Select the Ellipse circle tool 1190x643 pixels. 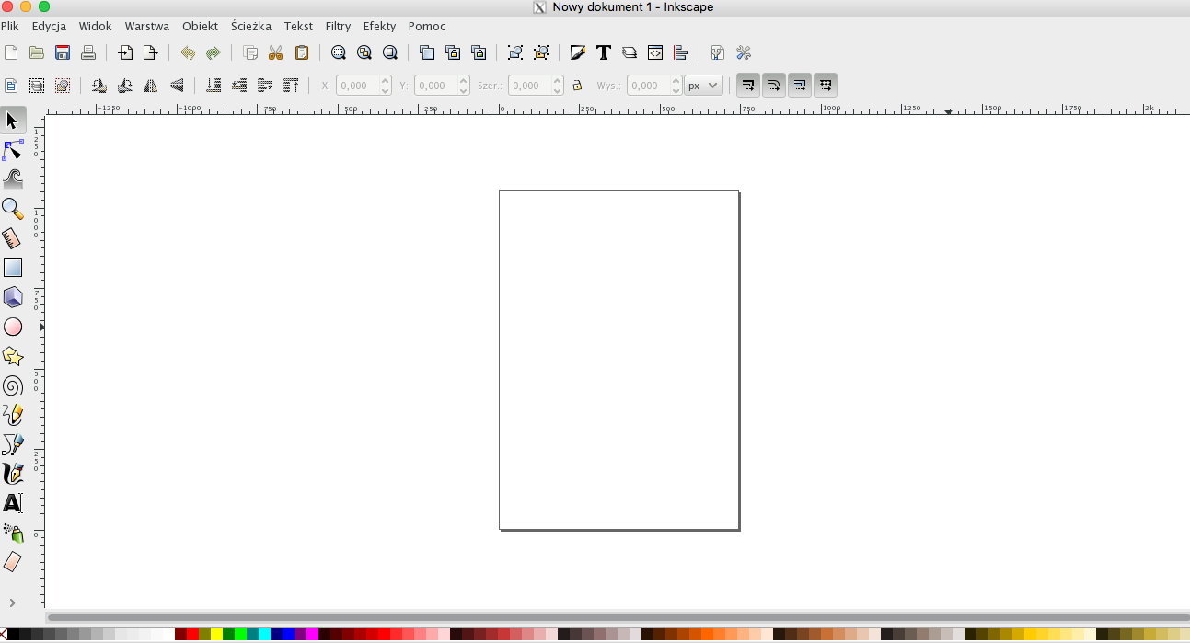13,327
